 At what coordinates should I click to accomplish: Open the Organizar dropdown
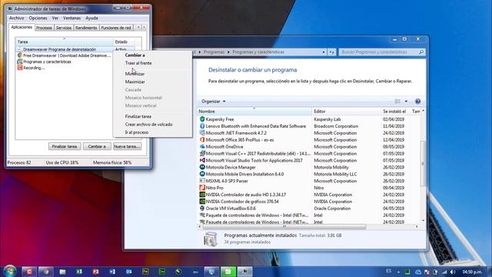(x=214, y=102)
